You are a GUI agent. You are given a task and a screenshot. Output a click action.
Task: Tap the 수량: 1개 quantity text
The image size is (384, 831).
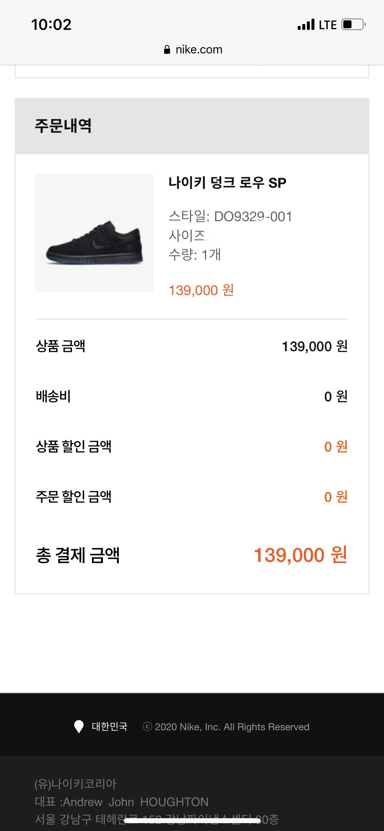pos(195,254)
